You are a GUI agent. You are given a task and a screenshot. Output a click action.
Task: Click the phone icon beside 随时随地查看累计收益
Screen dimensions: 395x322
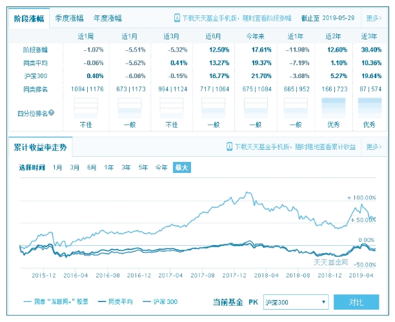tap(229, 147)
